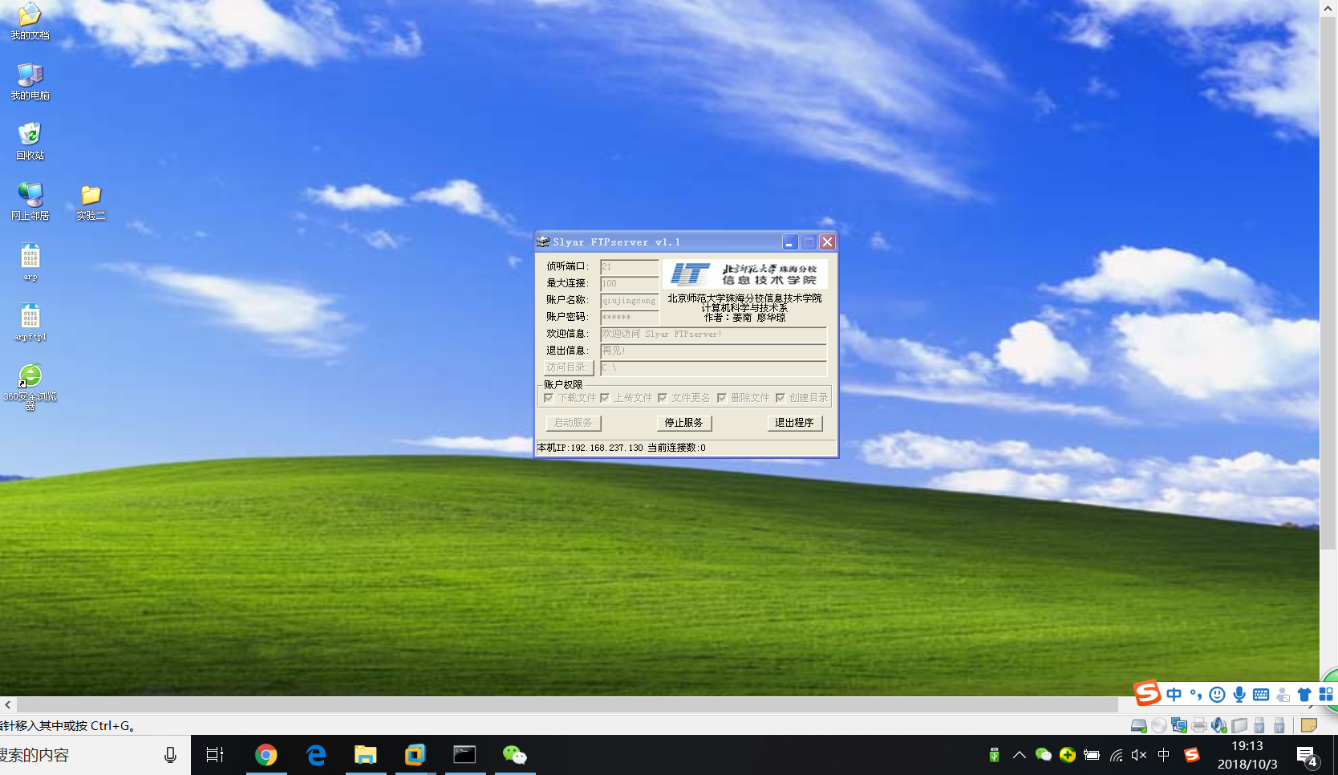Start voice input on Sogou toolbar

[1239, 695]
